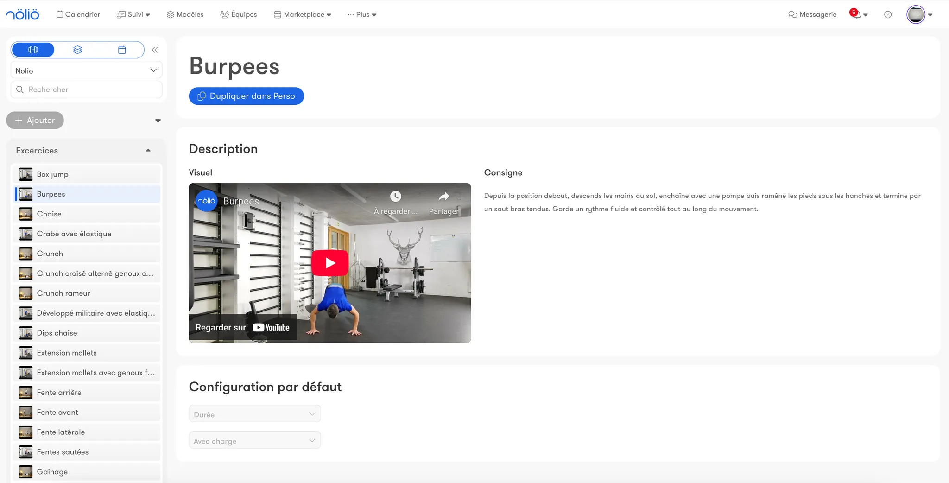Image resolution: width=949 pixels, height=483 pixels.
Task: Select Burpees in the exercise list
Action: [88, 194]
